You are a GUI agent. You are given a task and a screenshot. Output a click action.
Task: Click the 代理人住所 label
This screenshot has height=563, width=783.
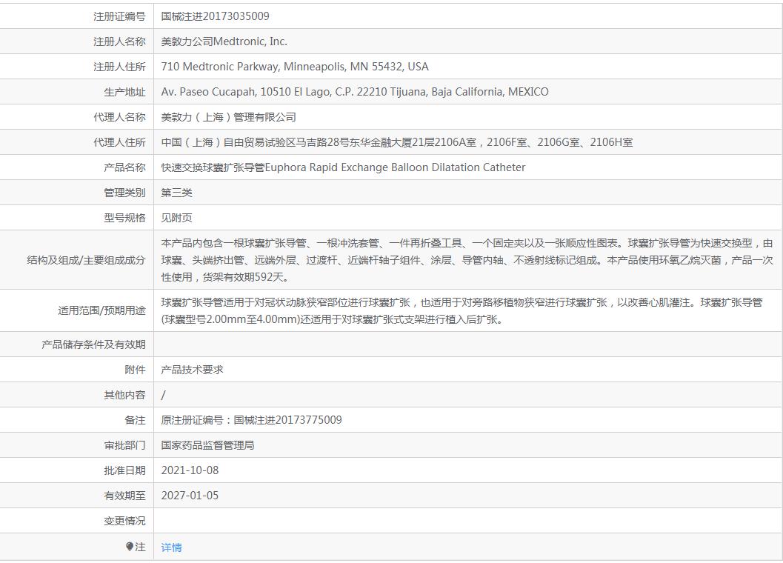tap(119, 142)
